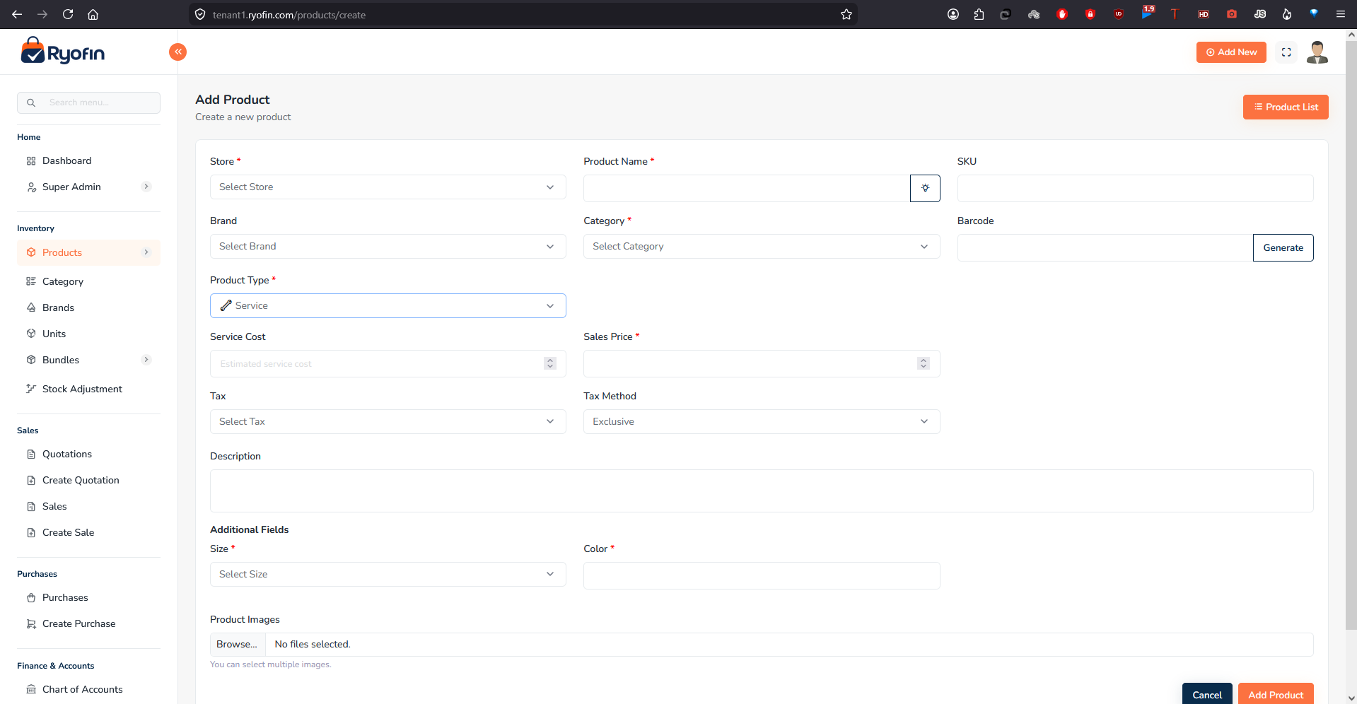Open the Select Store dropdown
The width and height of the screenshot is (1357, 704).
388,187
